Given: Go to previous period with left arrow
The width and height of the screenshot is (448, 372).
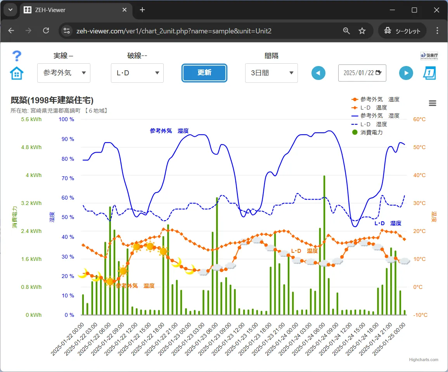Looking at the screenshot, I should coord(318,73).
